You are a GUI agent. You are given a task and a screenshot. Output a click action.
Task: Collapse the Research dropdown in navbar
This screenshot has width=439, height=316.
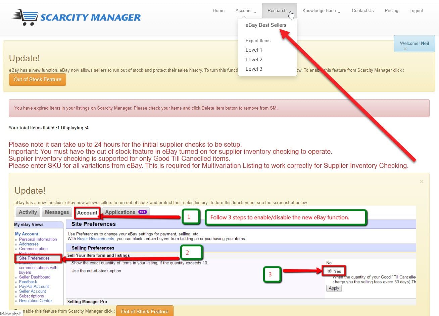[x=279, y=11]
